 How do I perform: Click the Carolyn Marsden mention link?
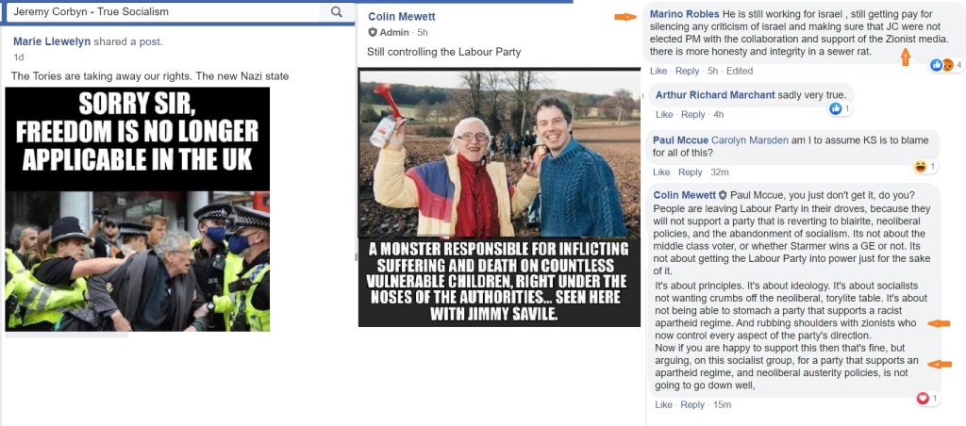click(x=747, y=141)
